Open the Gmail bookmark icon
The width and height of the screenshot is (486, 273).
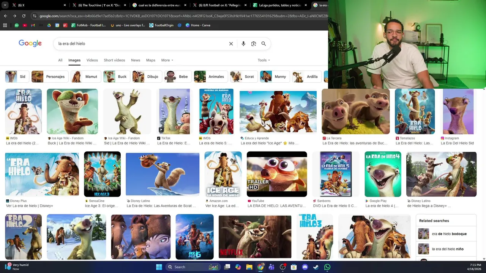pyautogui.click(x=33, y=25)
